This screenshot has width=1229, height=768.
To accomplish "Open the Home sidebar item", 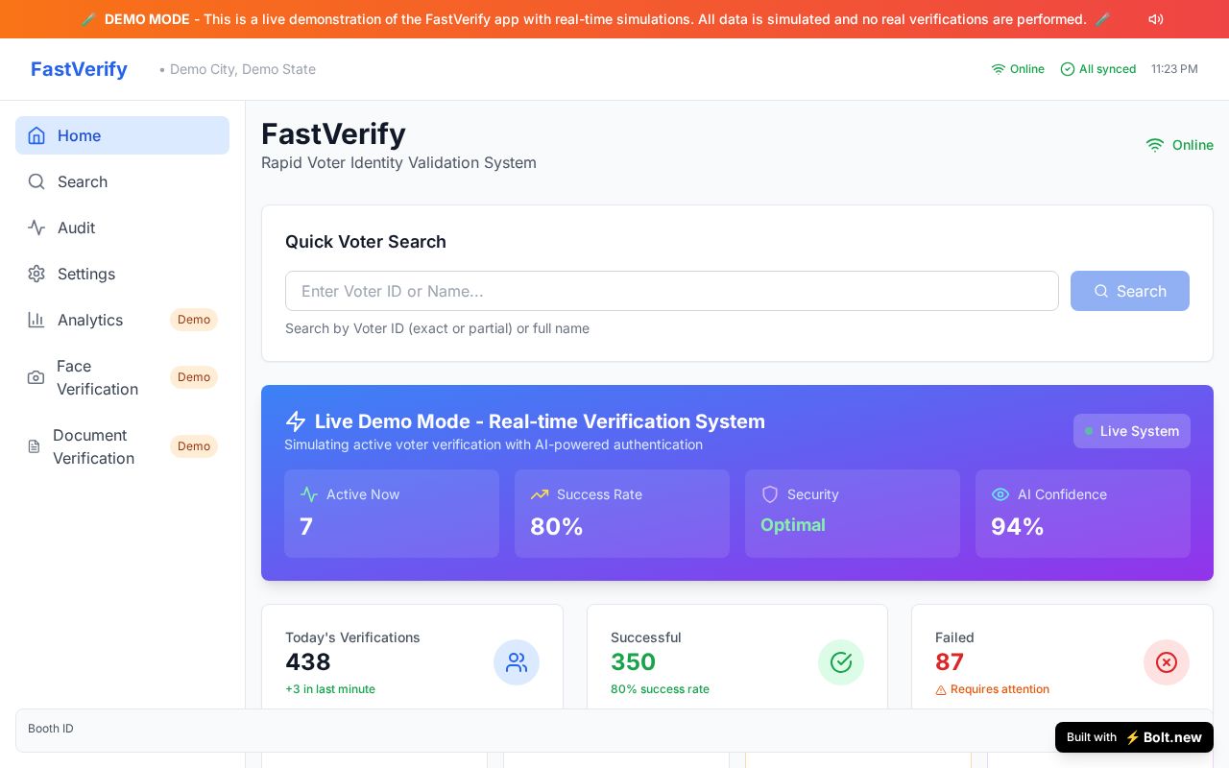I will [122, 135].
